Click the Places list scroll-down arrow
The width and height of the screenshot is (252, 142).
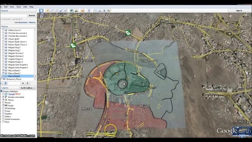pos(35,79)
